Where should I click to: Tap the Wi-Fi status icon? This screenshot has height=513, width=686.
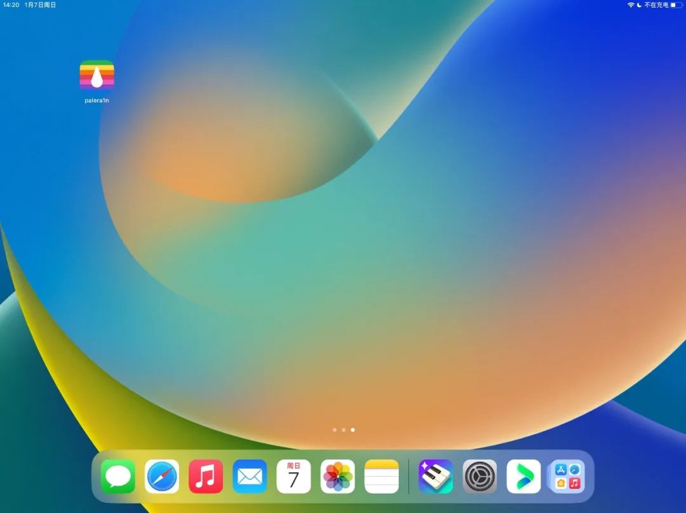(631, 5)
